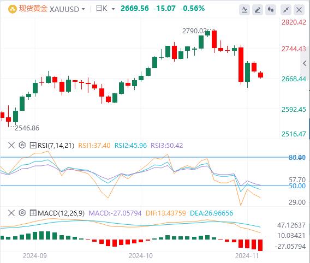This screenshot has height=263, width=310.
Task: Select the pencil drawing tool
Action: pyautogui.click(x=258, y=9)
